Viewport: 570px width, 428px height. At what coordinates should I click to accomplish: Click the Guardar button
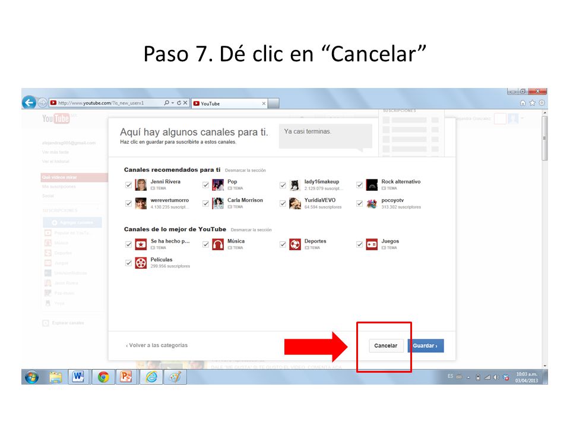(x=425, y=346)
